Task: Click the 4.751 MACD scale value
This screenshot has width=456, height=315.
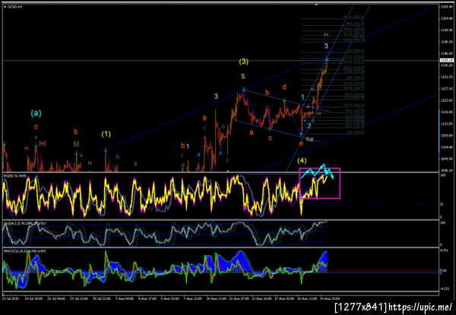Action: click(444, 250)
